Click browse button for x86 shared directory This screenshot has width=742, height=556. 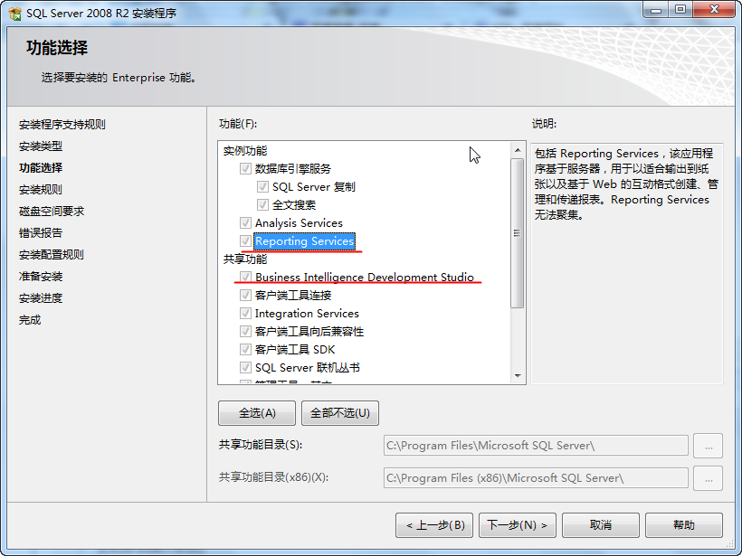pyautogui.click(x=708, y=478)
